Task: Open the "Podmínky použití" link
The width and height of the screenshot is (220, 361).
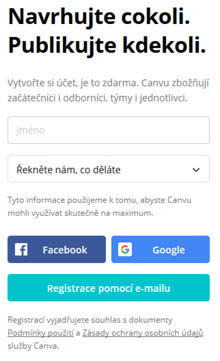Action: click(x=41, y=333)
